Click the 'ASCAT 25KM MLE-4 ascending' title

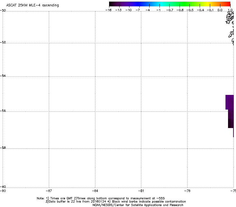point(33,5)
